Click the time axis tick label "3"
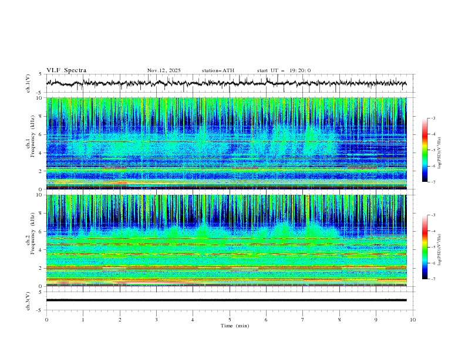Screen dimensions: 465x359 pyautogui.click(x=156, y=320)
